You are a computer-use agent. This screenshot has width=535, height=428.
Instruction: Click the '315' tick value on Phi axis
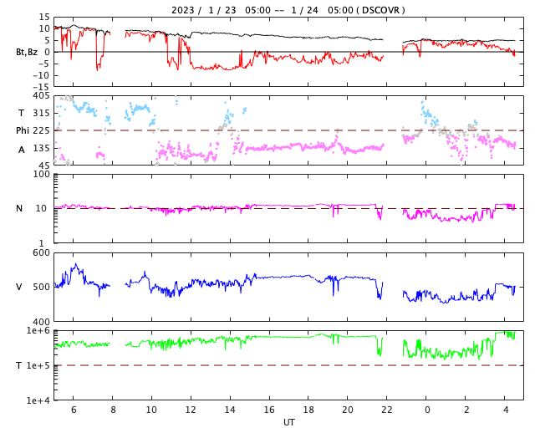[41, 113]
